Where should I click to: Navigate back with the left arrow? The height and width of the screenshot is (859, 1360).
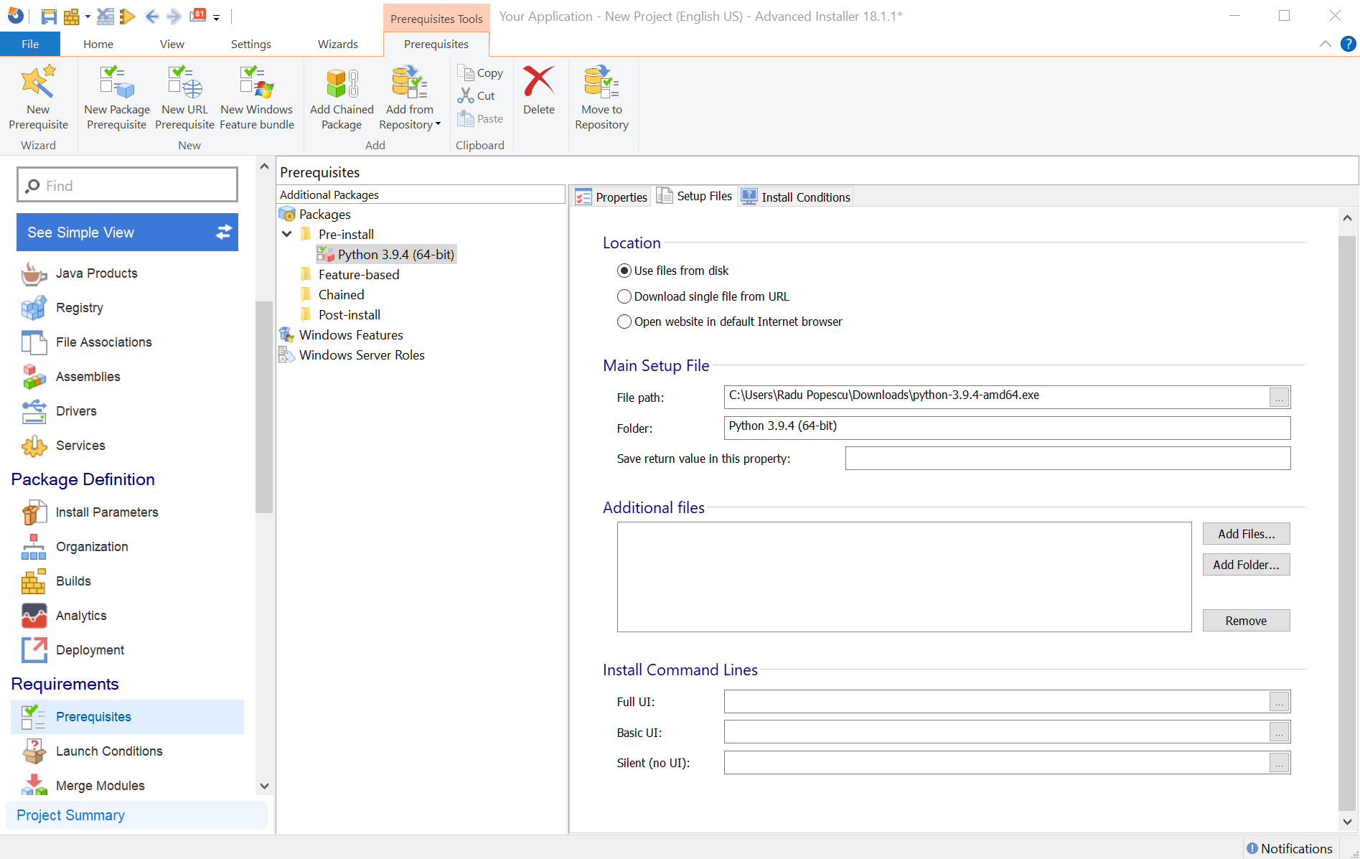point(151,17)
